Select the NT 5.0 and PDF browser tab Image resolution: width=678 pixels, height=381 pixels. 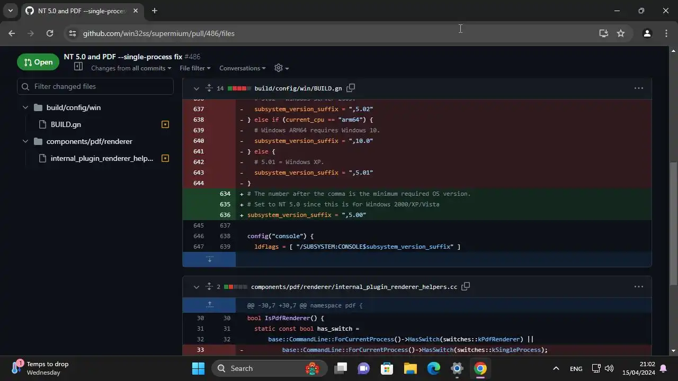(82, 11)
